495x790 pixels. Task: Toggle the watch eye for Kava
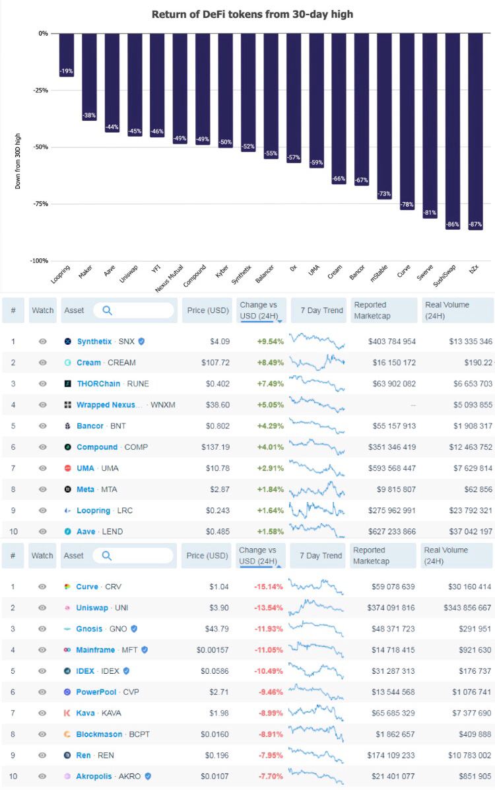(x=42, y=713)
